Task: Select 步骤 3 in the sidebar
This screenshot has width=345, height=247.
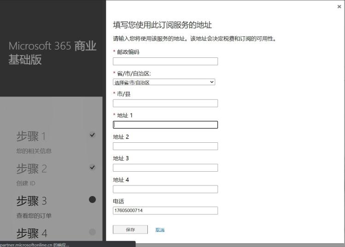Action: pyautogui.click(x=31, y=201)
